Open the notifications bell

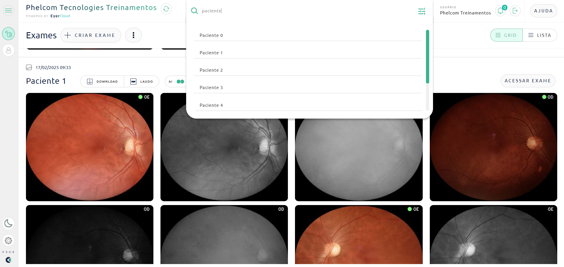500,11
